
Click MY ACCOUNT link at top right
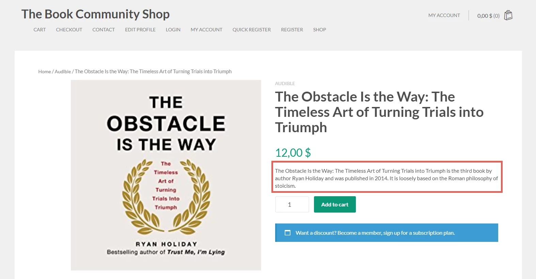pos(444,15)
